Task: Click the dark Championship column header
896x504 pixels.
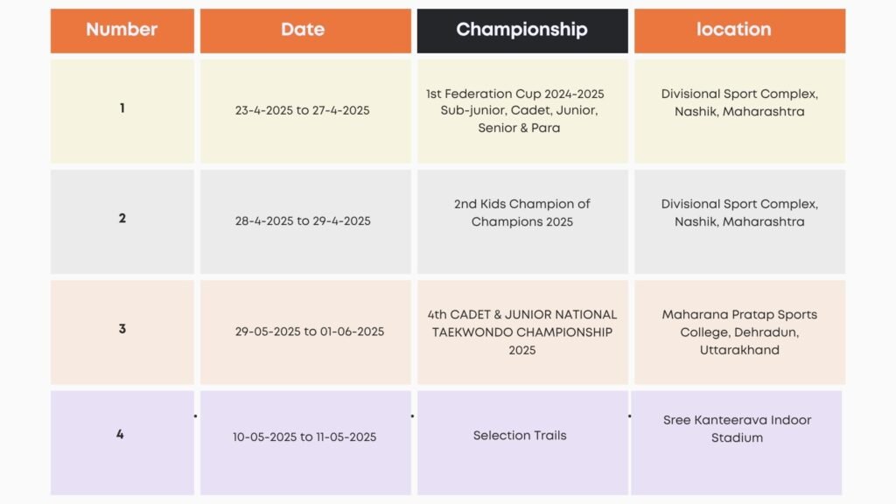Action: pyautogui.click(x=521, y=30)
